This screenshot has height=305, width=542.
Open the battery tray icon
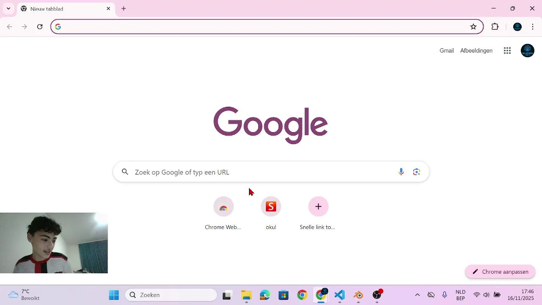click(497, 295)
